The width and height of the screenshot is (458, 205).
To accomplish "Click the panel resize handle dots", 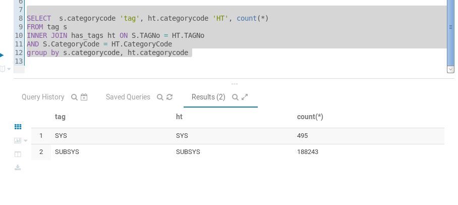I will coord(235,84).
